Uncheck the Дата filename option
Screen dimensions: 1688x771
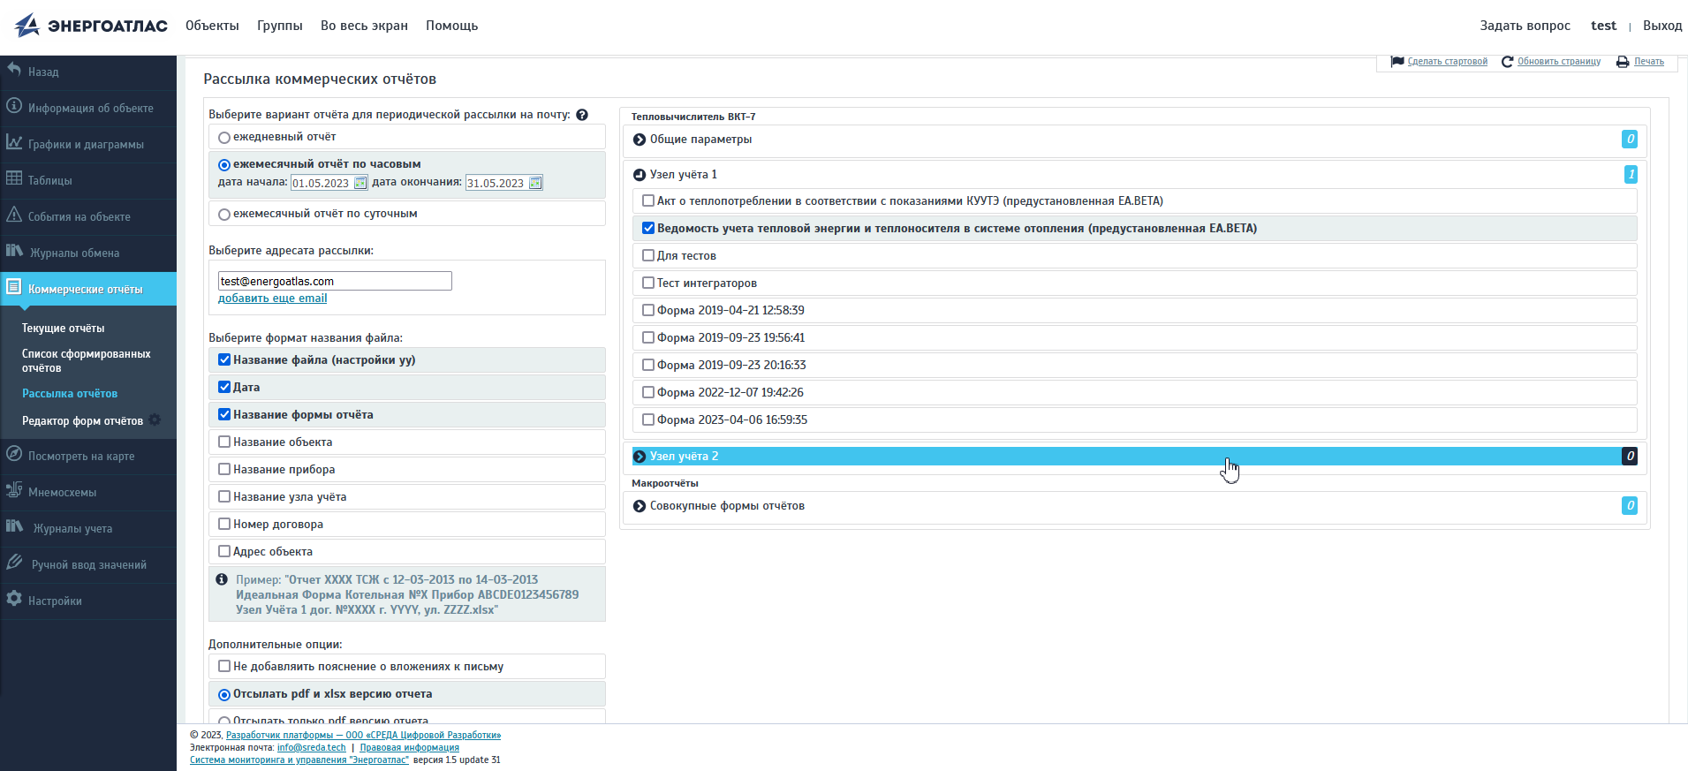(x=224, y=387)
